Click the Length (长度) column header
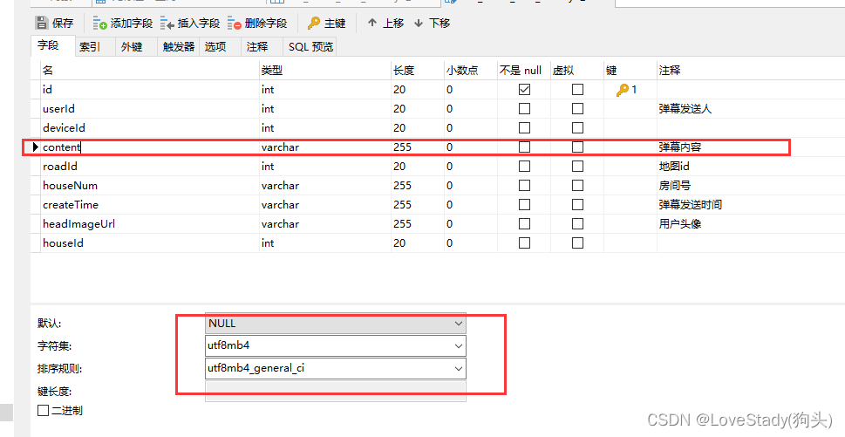This screenshot has height=437, width=845. click(418, 70)
